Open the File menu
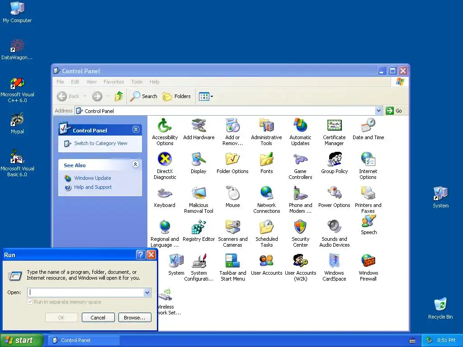Image resolution: width=463 pixels, height=347 pixels. [x=60, y=82]
